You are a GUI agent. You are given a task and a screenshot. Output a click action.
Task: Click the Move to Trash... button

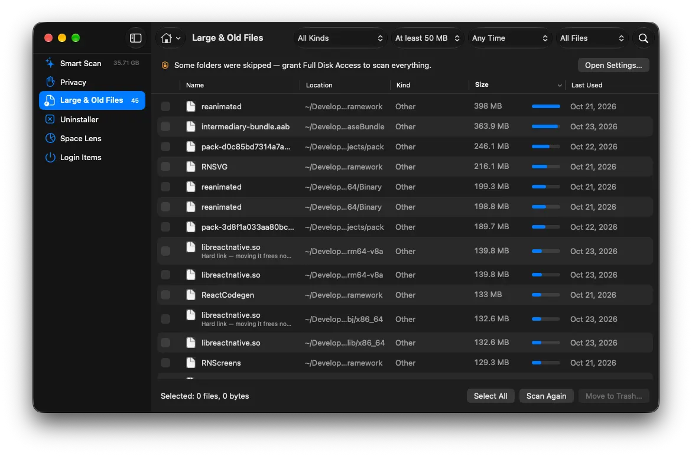tap(613, 396)
